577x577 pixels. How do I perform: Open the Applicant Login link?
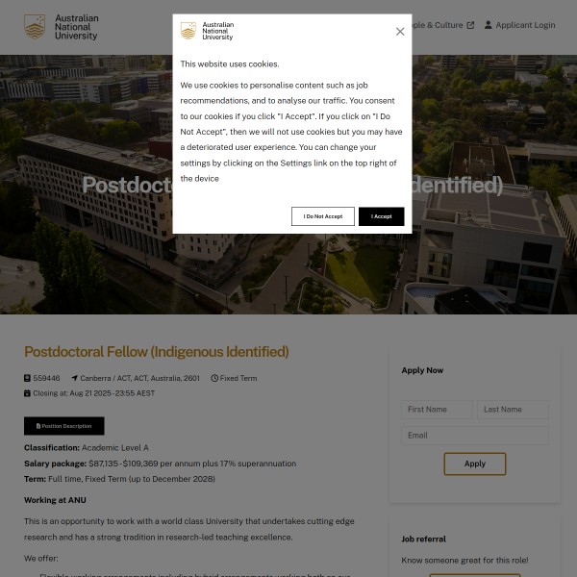pos(525,25)
